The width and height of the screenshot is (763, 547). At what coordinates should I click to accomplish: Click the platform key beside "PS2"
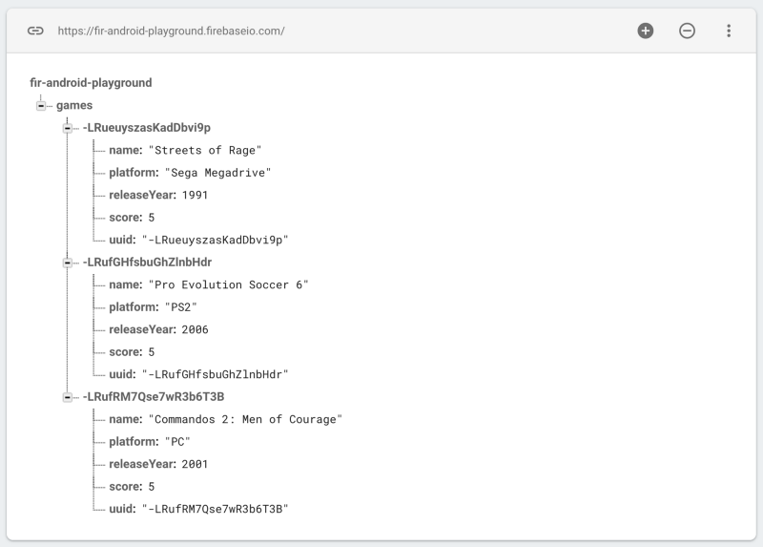[x=134, y=306]
